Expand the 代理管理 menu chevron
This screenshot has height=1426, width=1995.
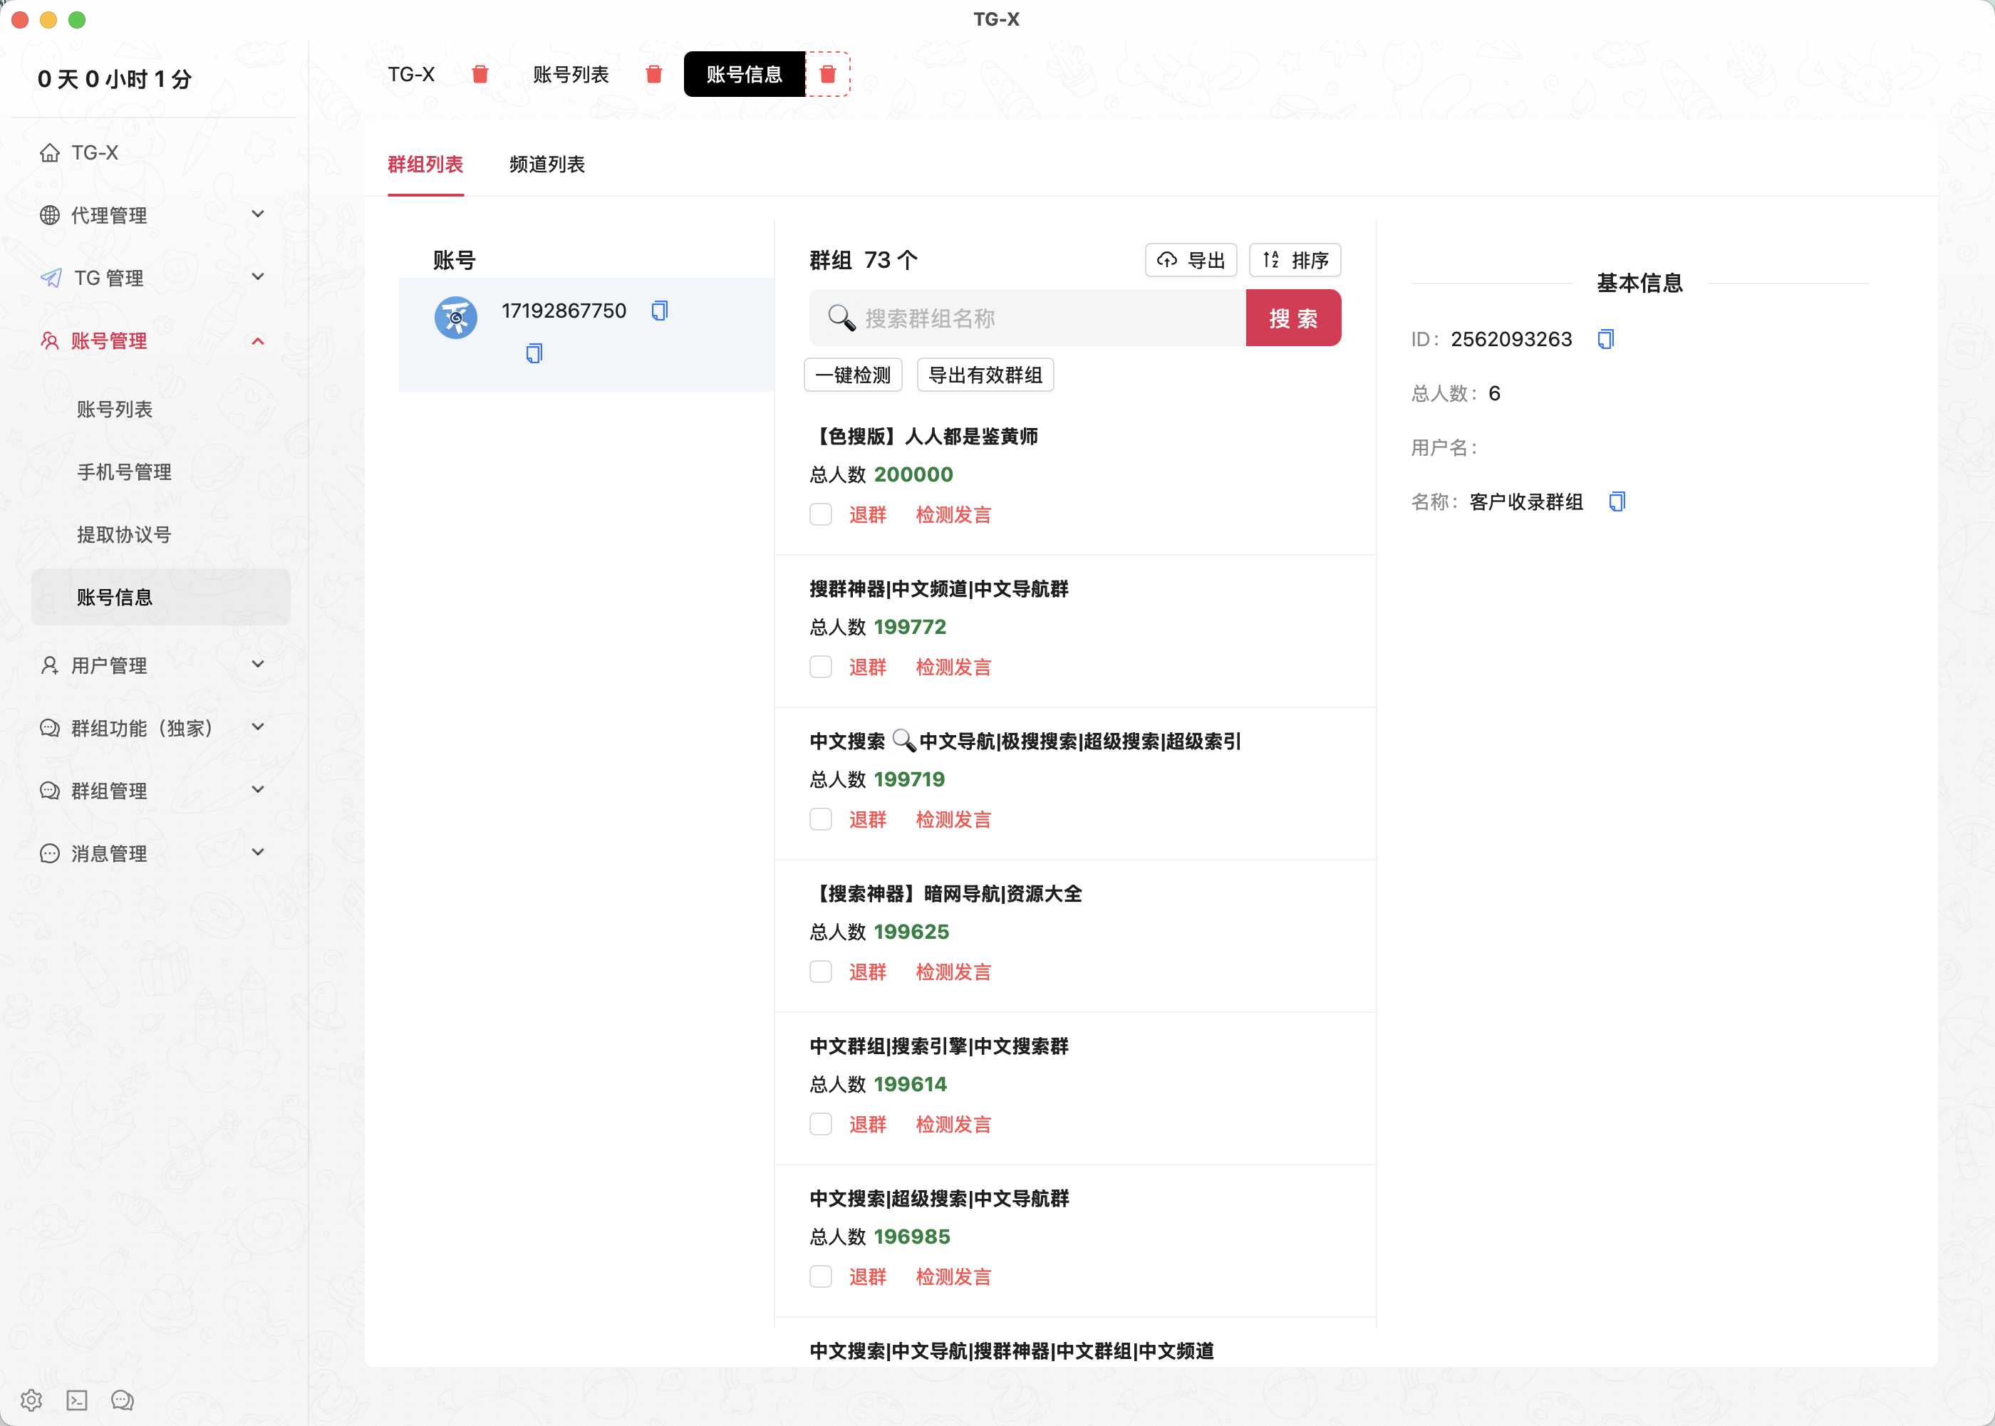click(258, 214)
